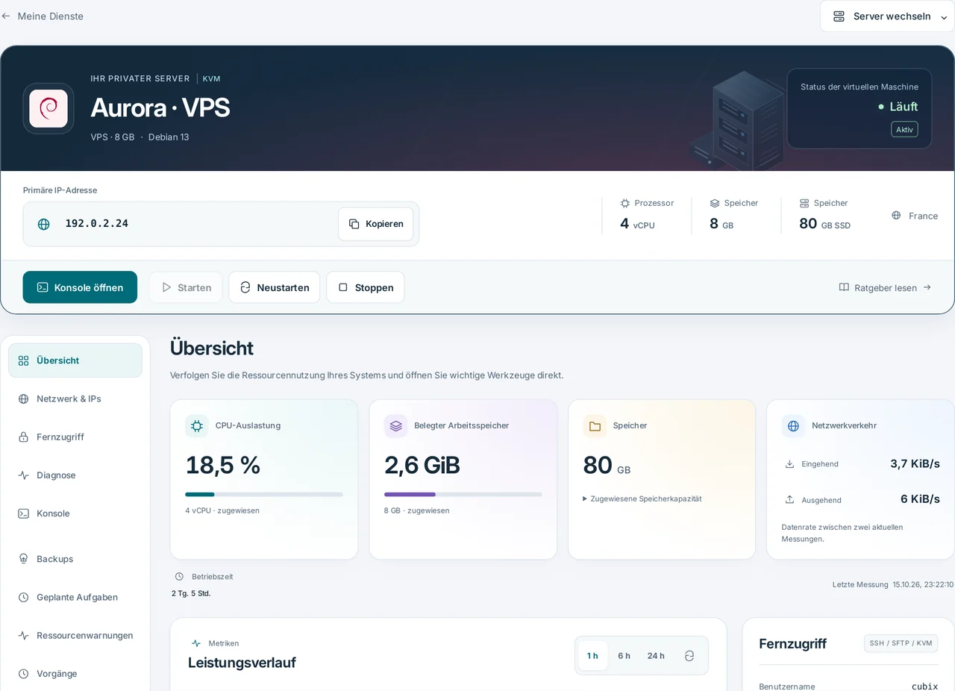Return to Meine Dienste

43,16
